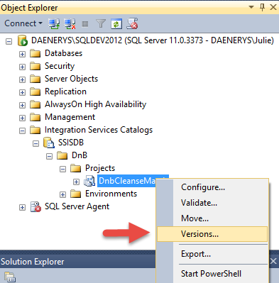The image size is (279, 283).
Task: Expand the Environments folder
Action: (62, 194)
